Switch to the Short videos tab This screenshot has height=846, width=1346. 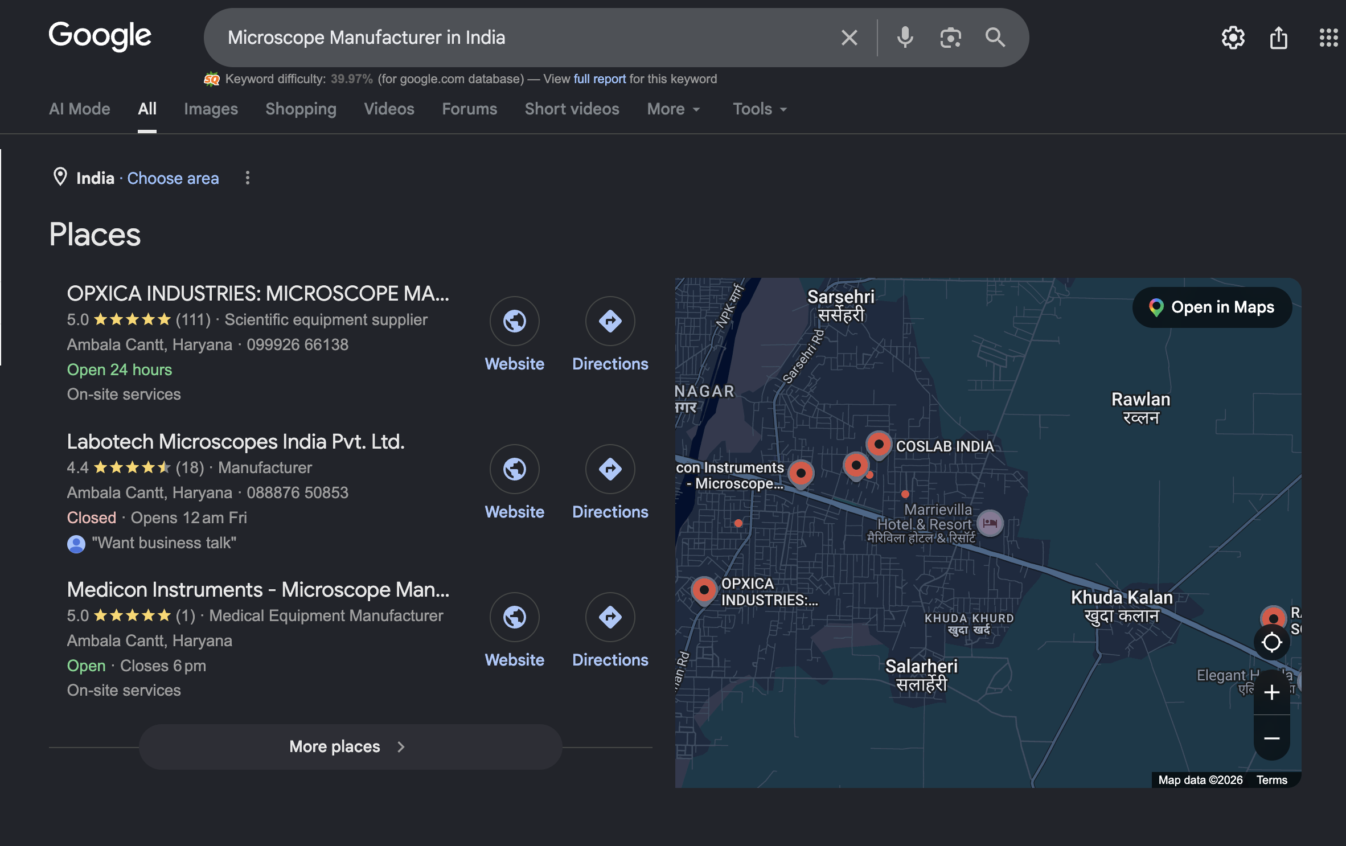coord(572,109)
